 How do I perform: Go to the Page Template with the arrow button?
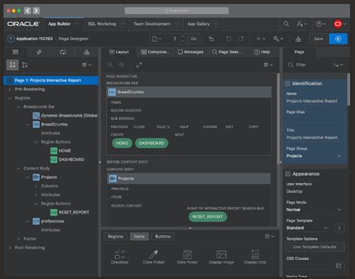tap(339, 228)
